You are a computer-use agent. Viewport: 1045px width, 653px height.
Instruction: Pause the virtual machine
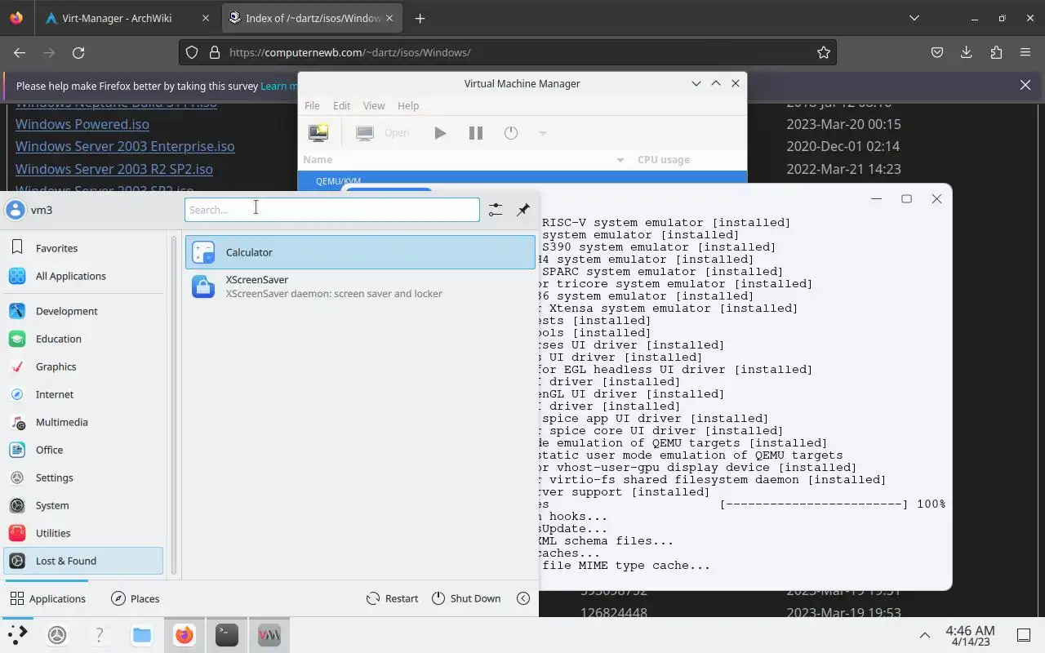[476, 133]
